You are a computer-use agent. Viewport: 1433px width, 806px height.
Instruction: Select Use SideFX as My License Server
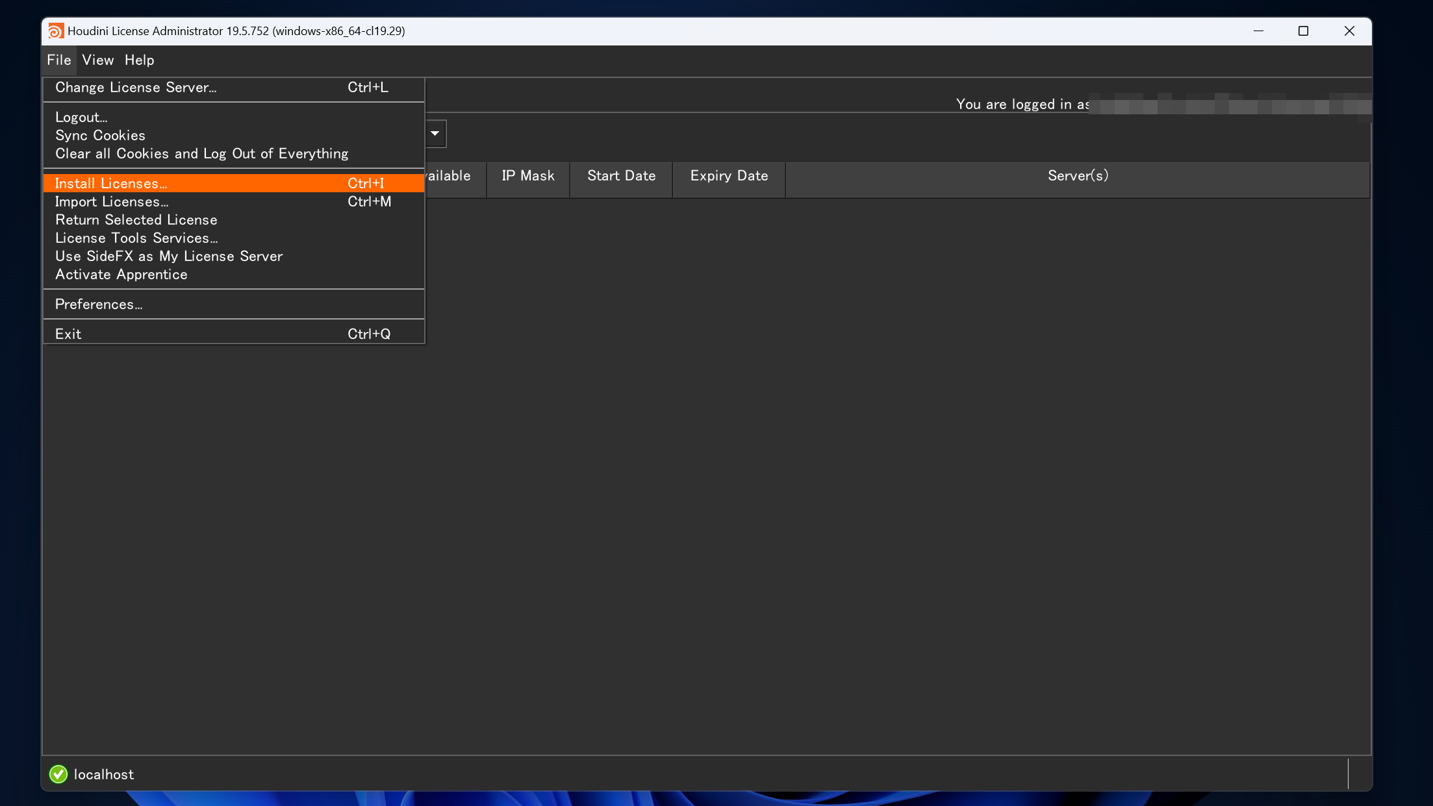click(234, 256)
